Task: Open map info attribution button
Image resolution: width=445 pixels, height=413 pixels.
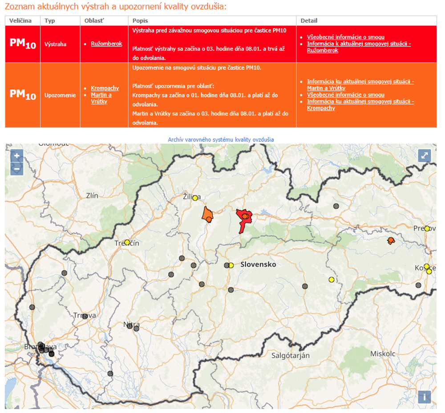Action: click(x=425, y=397)
